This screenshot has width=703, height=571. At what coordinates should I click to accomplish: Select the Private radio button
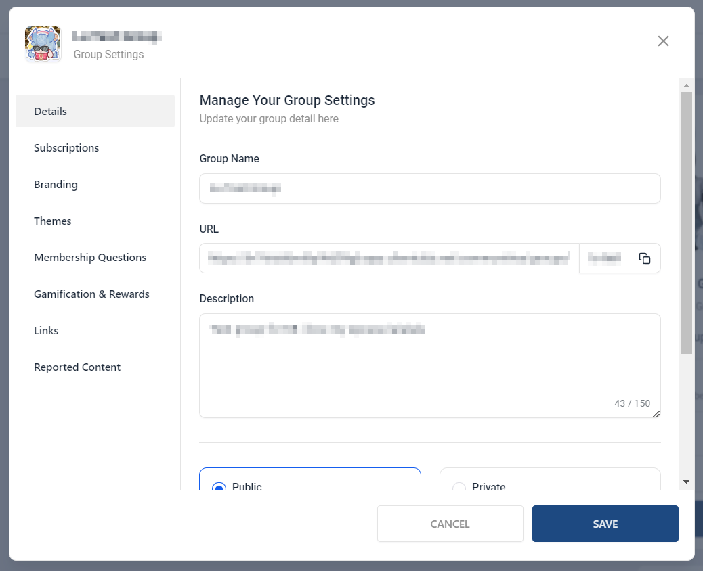[x=459, y=486]
